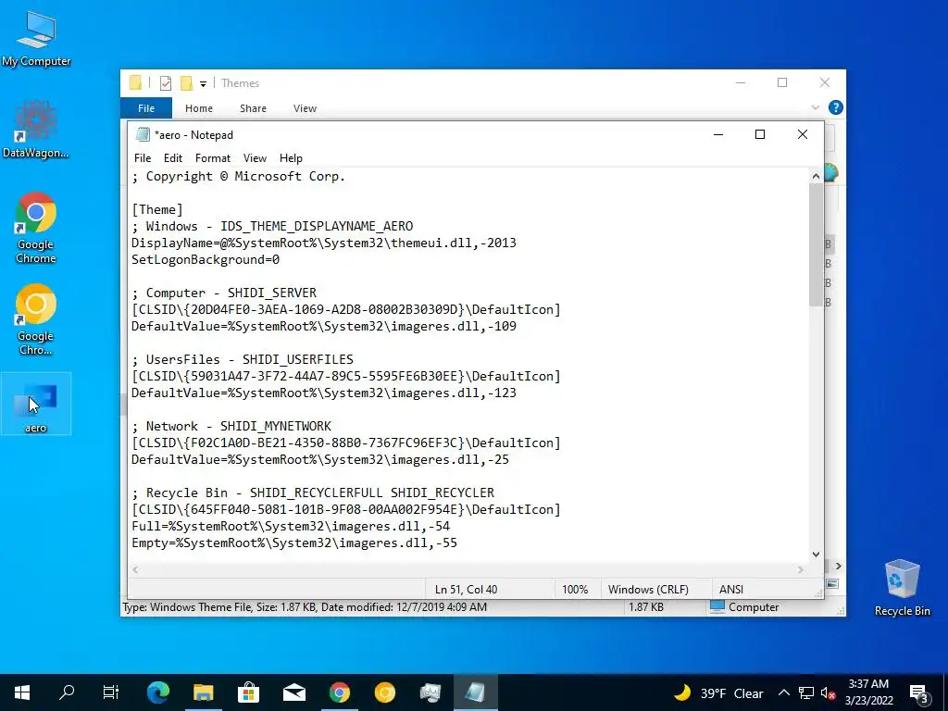This screenshot has height=711, width=948.
Task: Switch to the Notepad taskbar button
Action: point(475,692)
